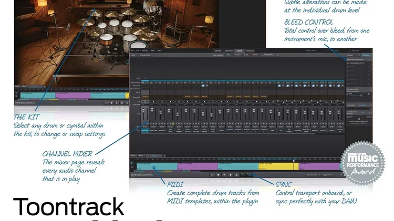Click the record button in the mixer window transport
Viewport: 394px width, 221px height.
click(231, 175)
